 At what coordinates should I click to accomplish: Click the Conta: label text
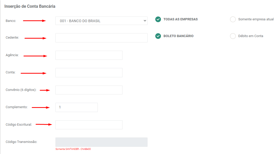(10, 72)
